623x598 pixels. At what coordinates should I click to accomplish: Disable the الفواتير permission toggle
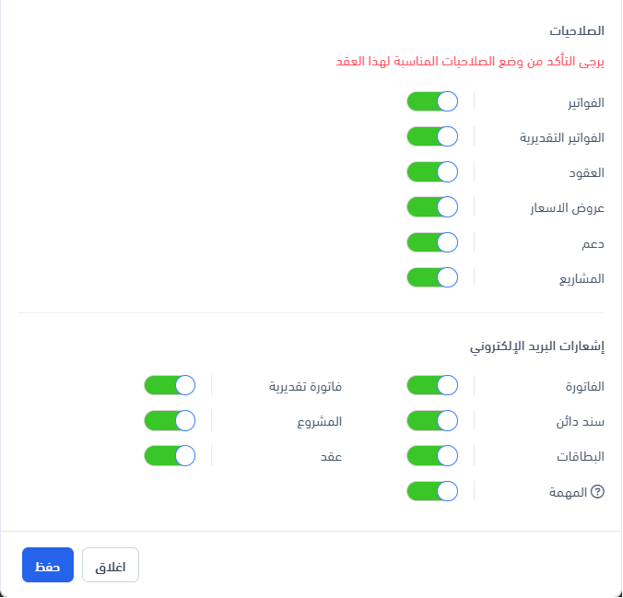click(x=432, y=101)
